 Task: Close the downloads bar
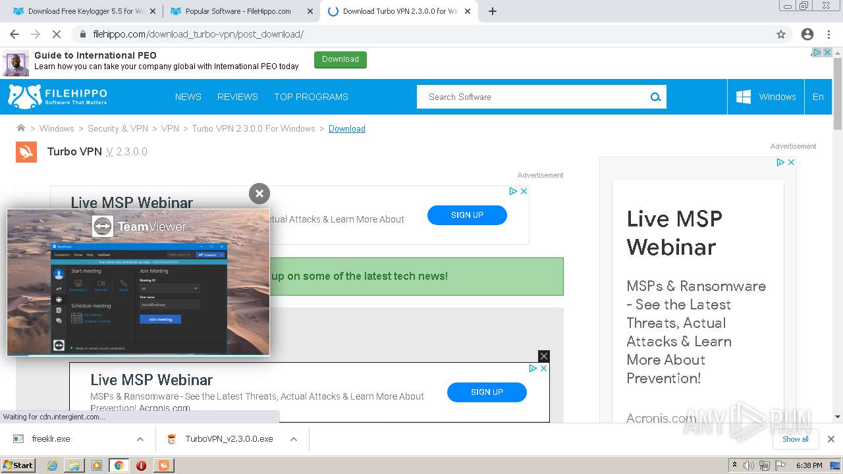831,439
